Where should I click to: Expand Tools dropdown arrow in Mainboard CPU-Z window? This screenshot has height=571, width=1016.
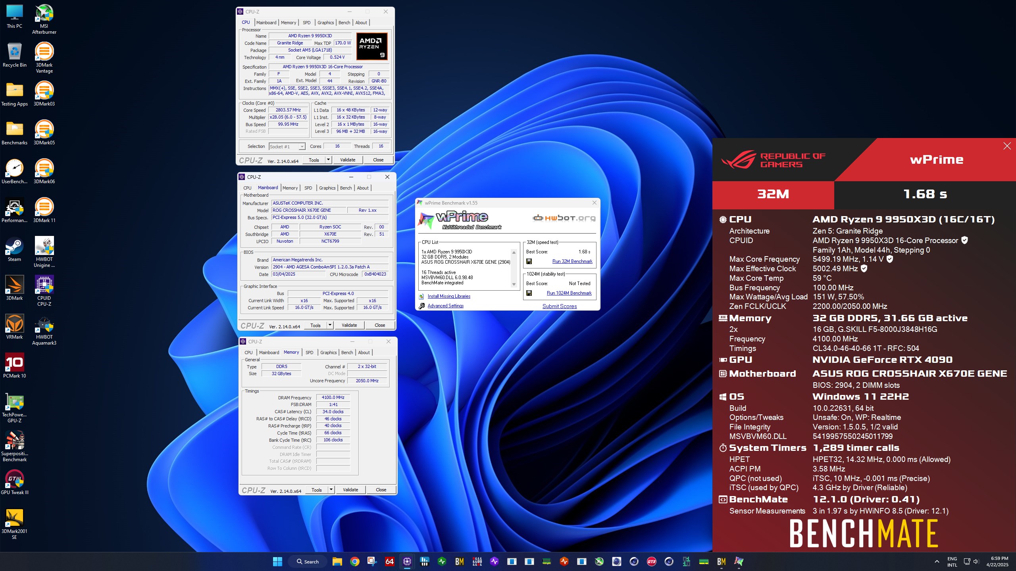[330, 325]
